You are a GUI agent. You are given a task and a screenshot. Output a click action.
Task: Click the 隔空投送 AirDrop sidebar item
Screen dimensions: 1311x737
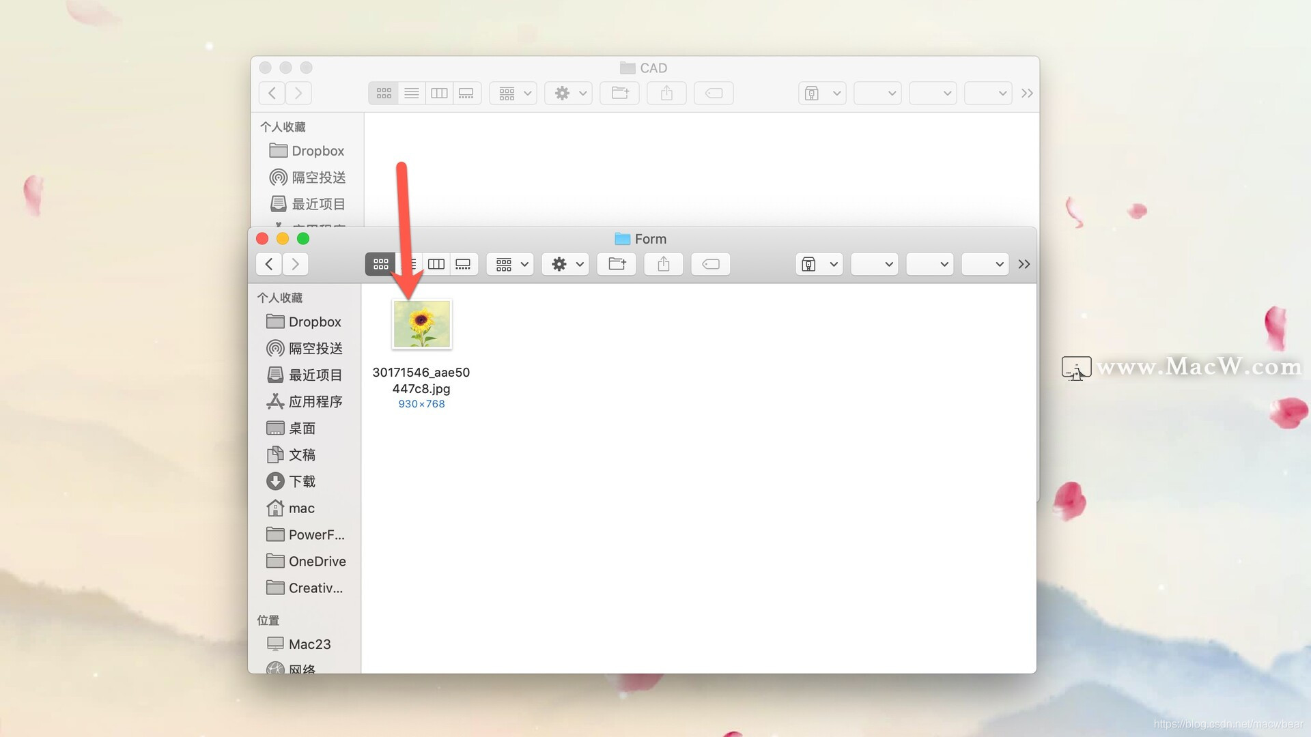coord(313,348)
